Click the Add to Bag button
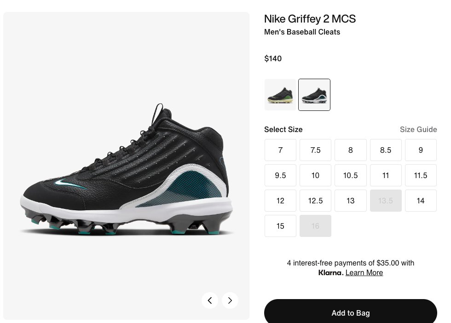Screen dimensions: 451x323 coord(351,312)
